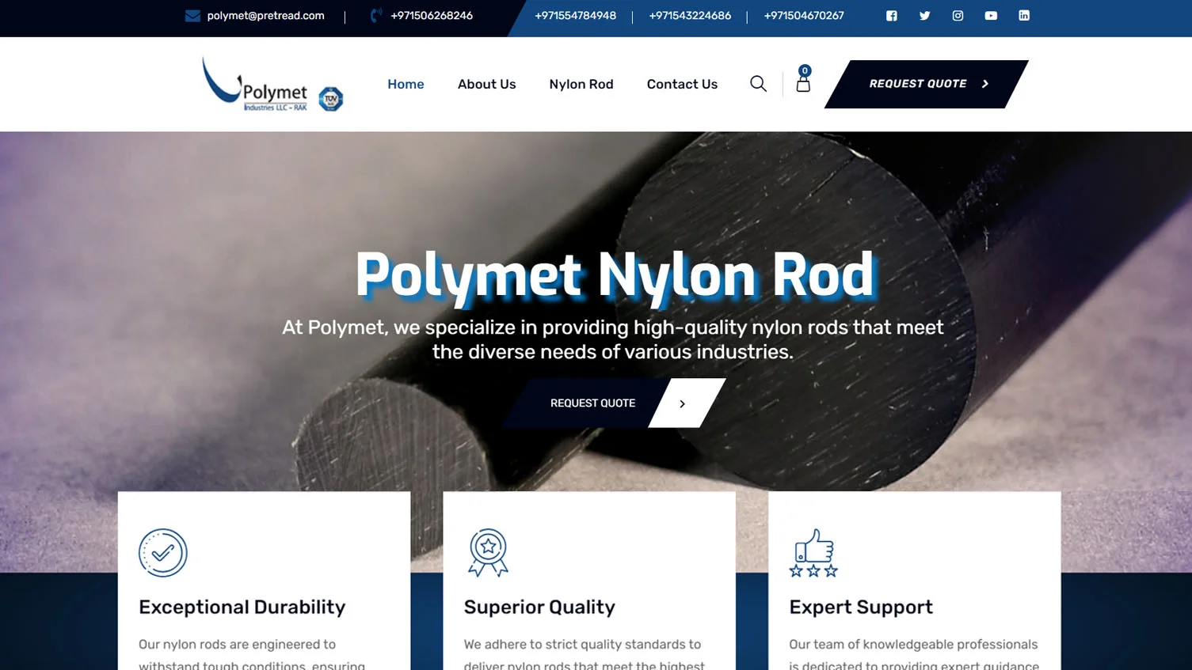This screenshot has width=1192, height=670.
Task: Open the About Us page
Action: click(486, 84)
